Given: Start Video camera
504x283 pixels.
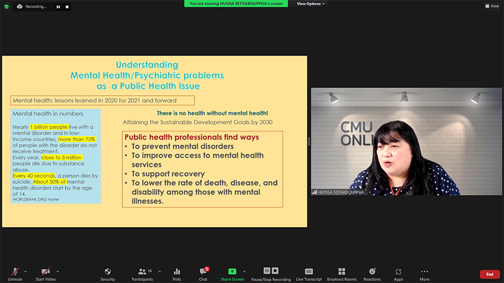Looking at the screenshot, I should (x=45, y=274).
